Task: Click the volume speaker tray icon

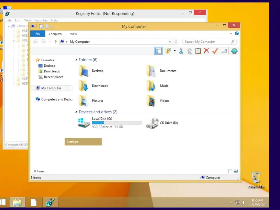Action: pos(244,202)
